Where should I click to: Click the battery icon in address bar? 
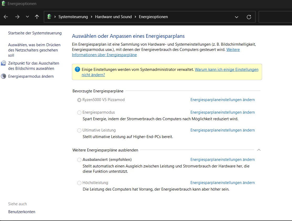click(x=49, y=17)
